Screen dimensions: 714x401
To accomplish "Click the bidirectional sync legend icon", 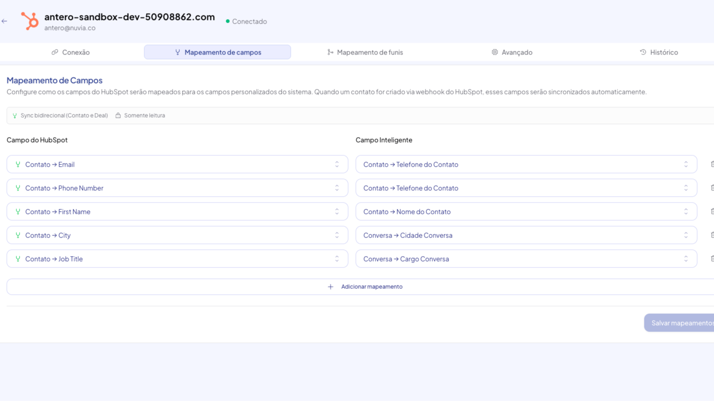I will [15, 116].
